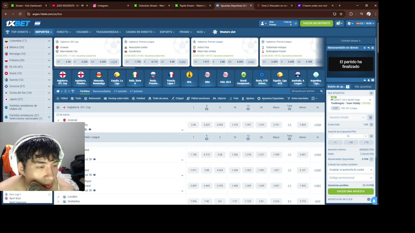Open Western slot promo link
The width and height of the screenshot is (415, 233).
[224, 32]
